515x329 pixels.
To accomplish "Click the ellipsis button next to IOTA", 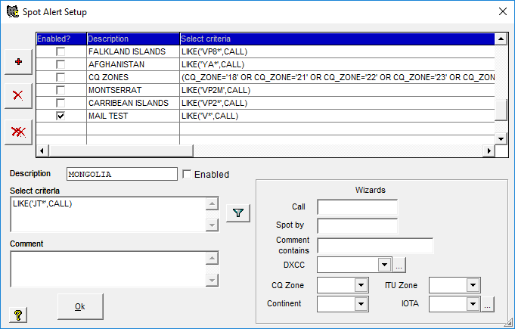I will coord(488,304).
